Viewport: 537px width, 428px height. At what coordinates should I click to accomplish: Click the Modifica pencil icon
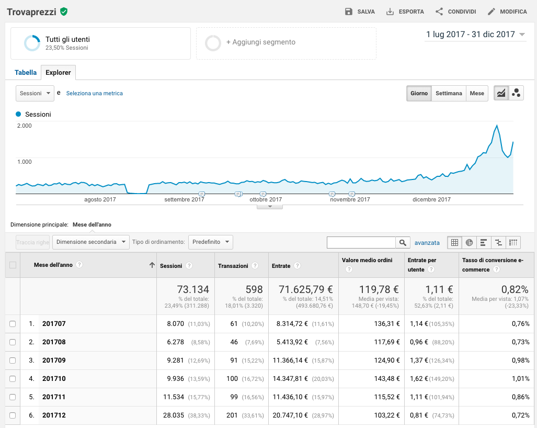[x=491, y=12]
